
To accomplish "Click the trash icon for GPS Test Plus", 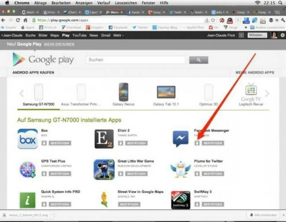I will [44, 174].
